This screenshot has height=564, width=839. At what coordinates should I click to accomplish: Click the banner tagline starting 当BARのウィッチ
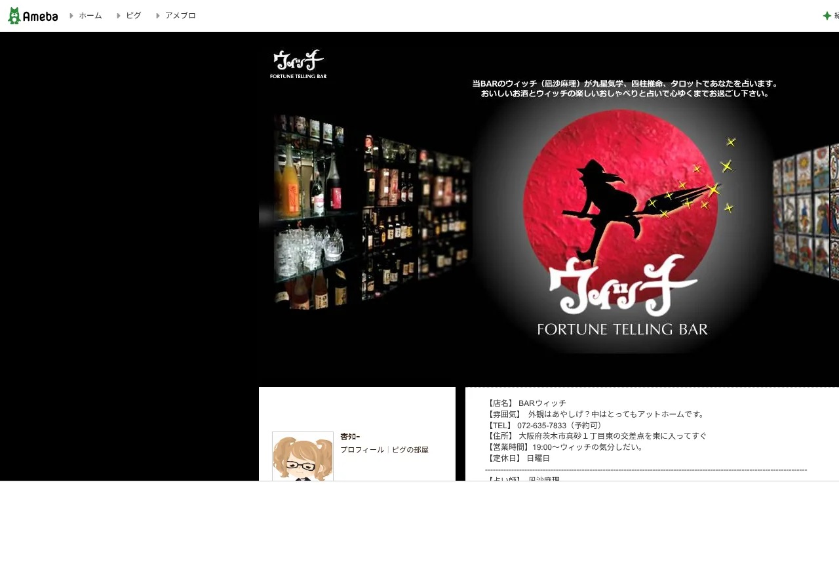625,84
